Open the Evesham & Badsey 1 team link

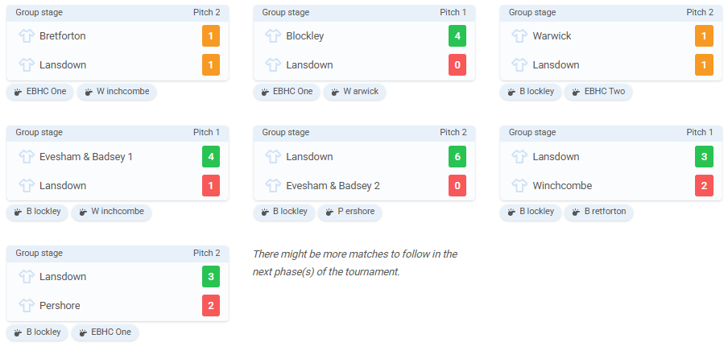86,157
